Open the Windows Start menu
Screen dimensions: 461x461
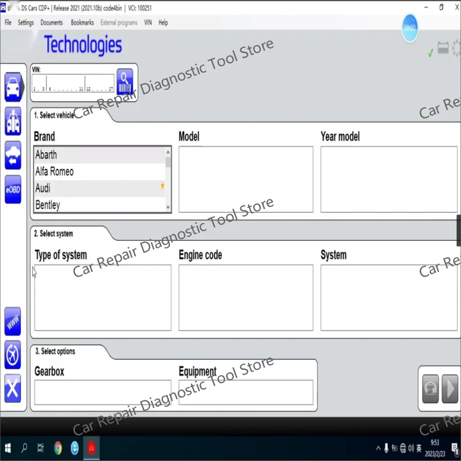pos(8,448)
